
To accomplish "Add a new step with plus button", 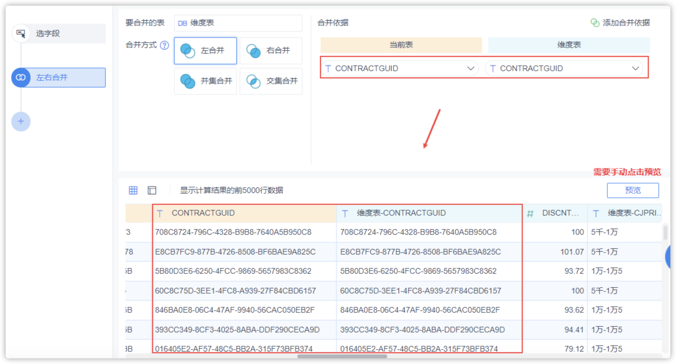I will (x=21, y=122).
